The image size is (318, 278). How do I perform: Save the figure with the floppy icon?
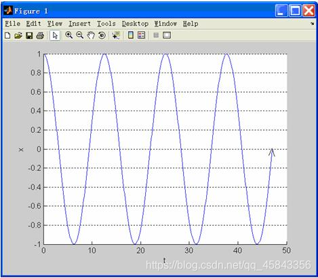(x=29, y=35)
